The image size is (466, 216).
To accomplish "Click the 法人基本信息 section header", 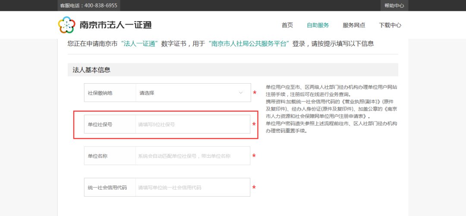I will [x=91, y=70].
